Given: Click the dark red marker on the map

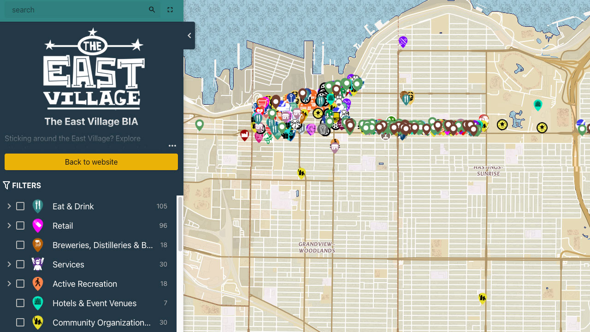Looking at the screenshot, I should pos(244,135).
